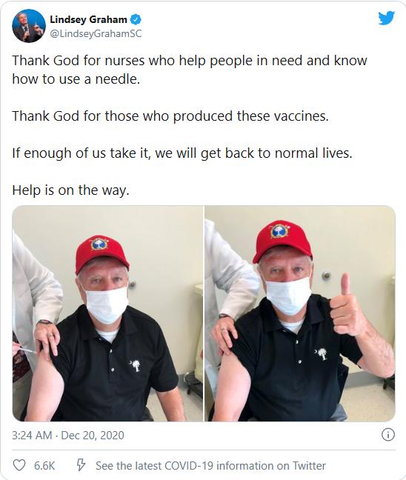Open the 3:24 AM timestamp link
The image size is (406, 480).
pyautogui.click(x=32, y=435)
